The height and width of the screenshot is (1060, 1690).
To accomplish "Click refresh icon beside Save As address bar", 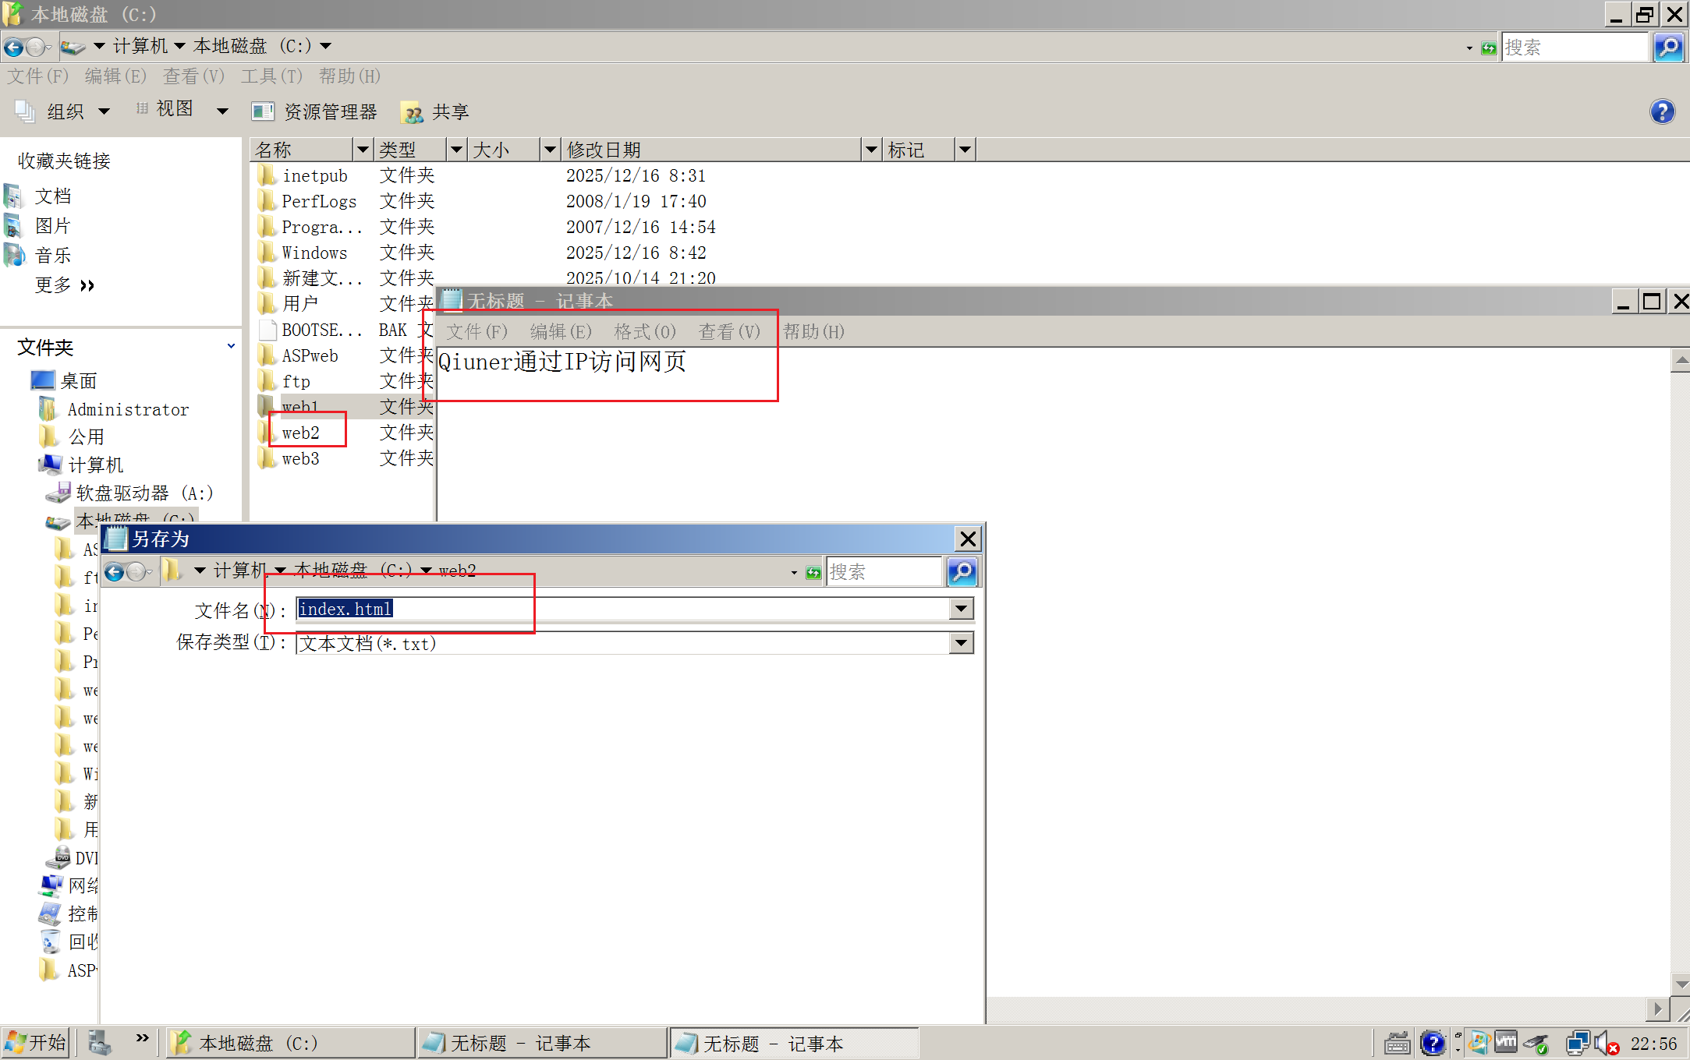I will 813,573.
